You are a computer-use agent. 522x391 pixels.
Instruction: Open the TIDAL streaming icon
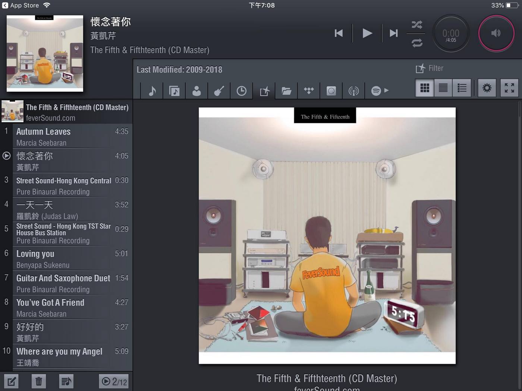(309, 90)
